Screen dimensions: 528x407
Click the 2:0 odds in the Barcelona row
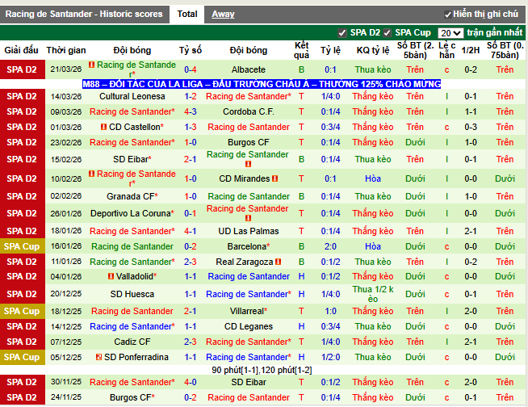tap(330, 246)
